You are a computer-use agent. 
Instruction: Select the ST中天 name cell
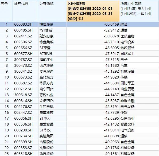[x=45, y=118]
